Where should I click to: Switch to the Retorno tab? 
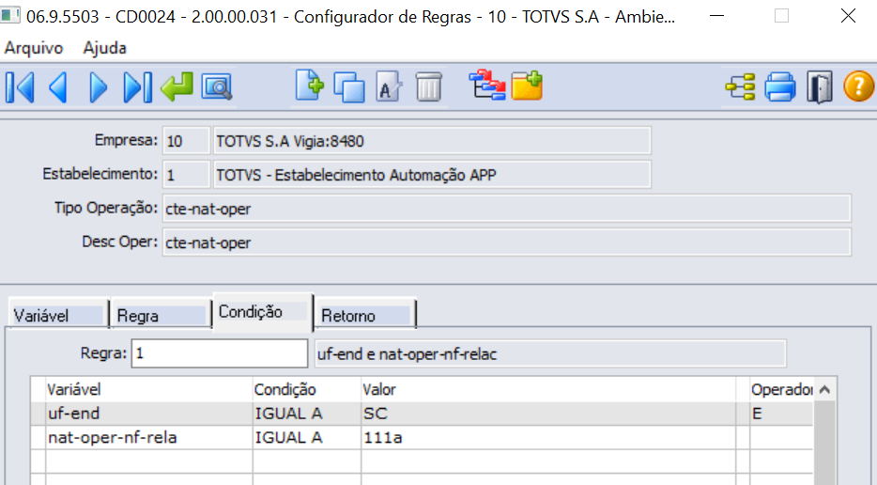coord(364,315)
